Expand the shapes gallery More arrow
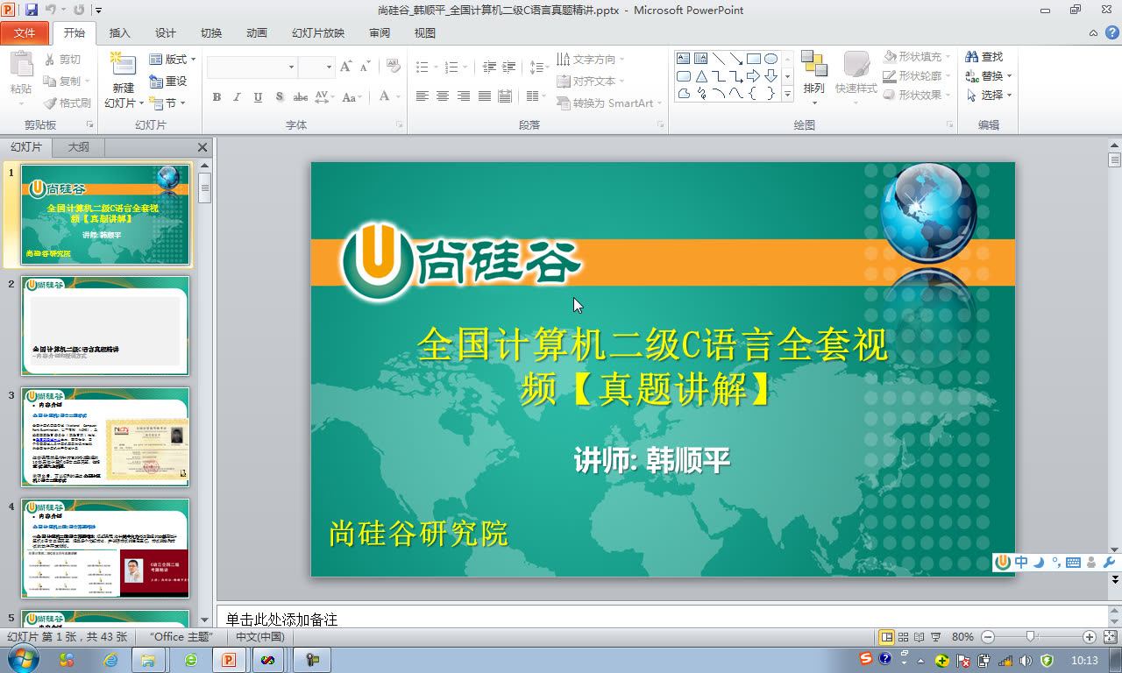Image resolution: width=1122 pixels, height=673 pixels. click(787, 94)
